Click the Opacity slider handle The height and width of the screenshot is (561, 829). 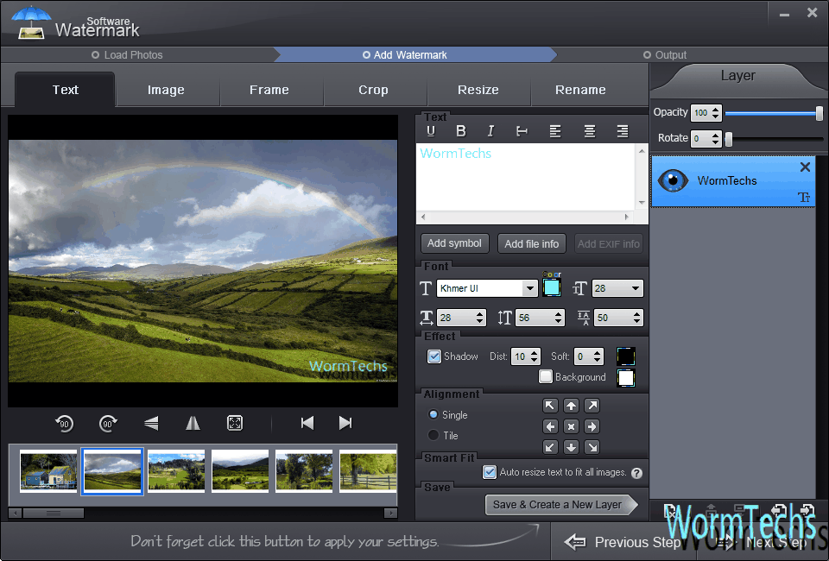[x=819, y=113]
